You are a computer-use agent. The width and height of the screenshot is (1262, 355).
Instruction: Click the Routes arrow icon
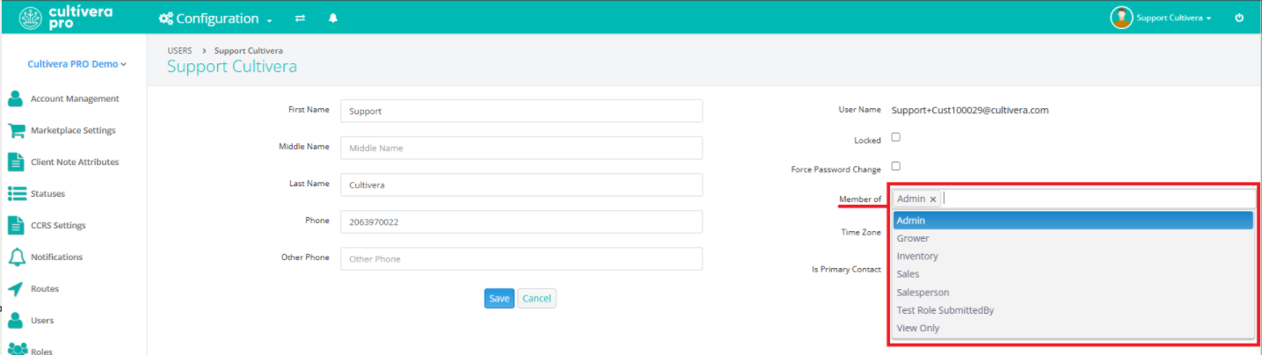pos(15,289)
